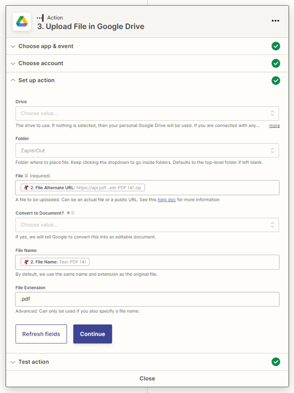Open the Convert to Document dropdown
This screenshot has width=294, height=393.
[147, 225]
